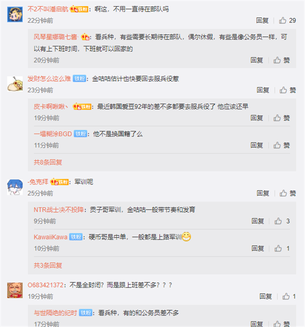Like 皮卡啊啾啾's reply about 韩国爱豆

click(x=282, y=118)
